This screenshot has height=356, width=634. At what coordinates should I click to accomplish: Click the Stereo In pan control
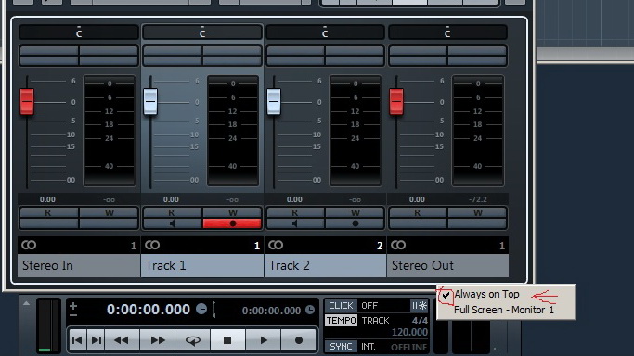[x=79, y=32]
